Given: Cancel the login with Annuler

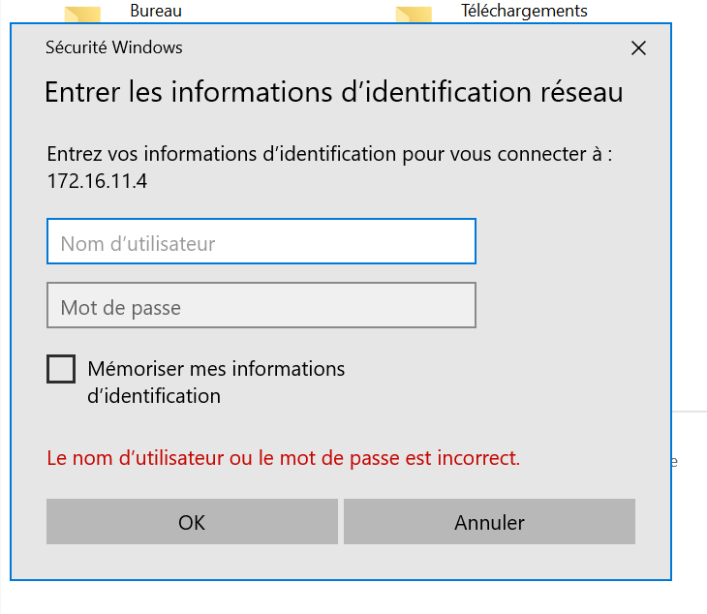Looking at the screenshot, I should (490, 522).
